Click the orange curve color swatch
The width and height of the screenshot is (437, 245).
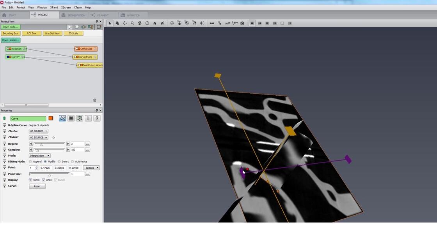[x=51, y=118]
